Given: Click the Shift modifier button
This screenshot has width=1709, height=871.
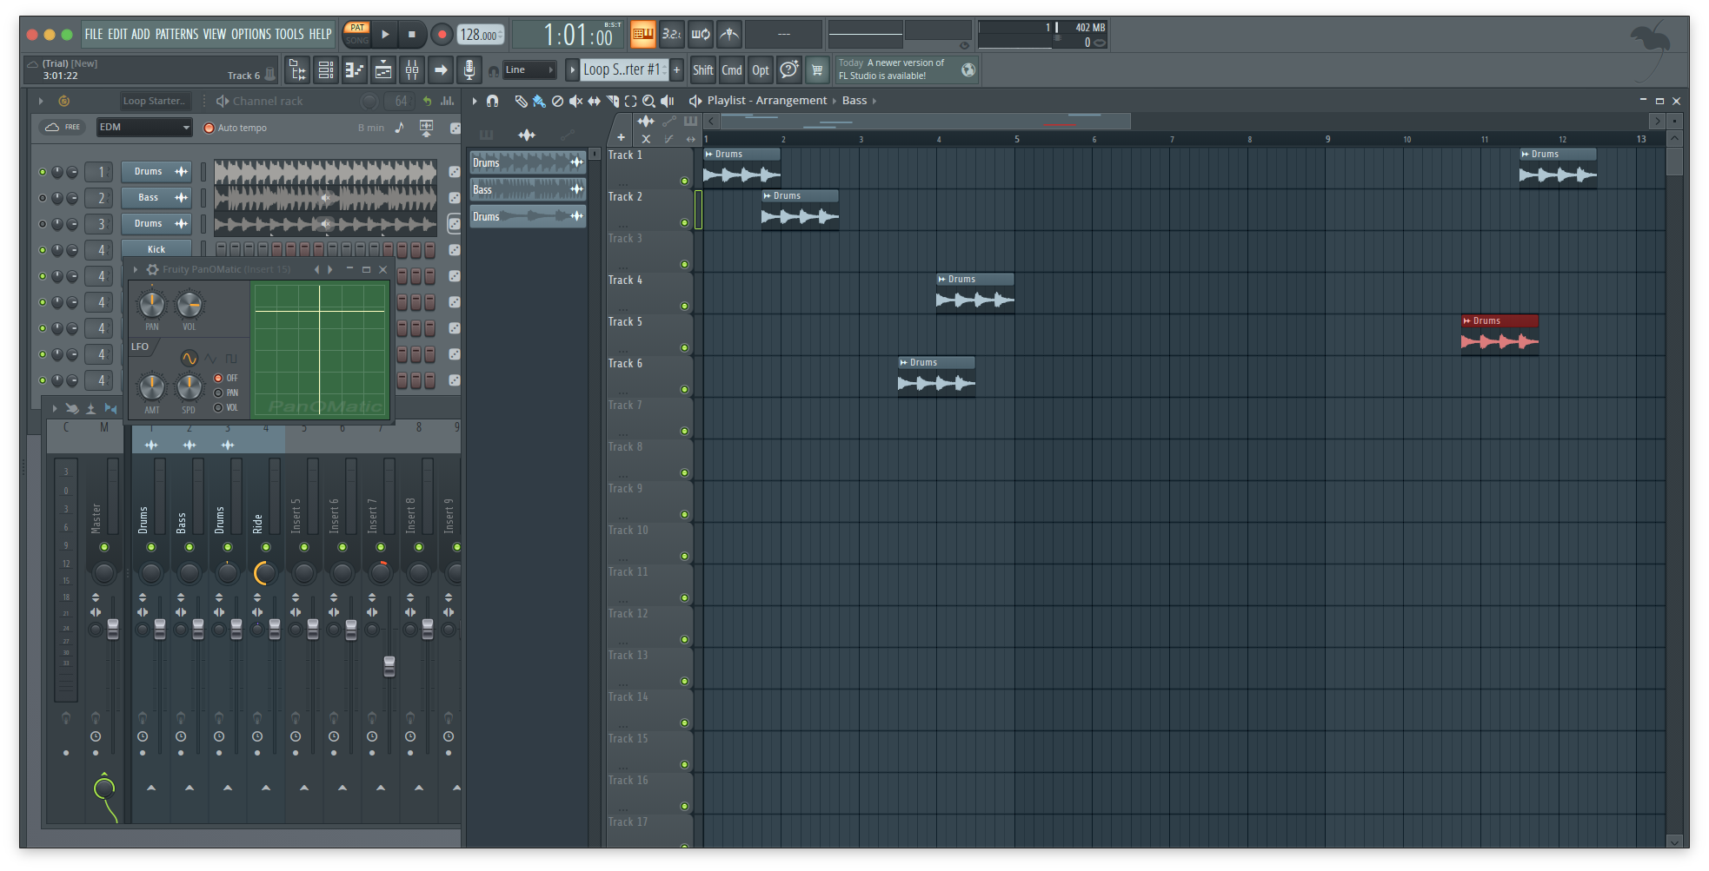Looking at the screenshot, I should coord(703,70).
